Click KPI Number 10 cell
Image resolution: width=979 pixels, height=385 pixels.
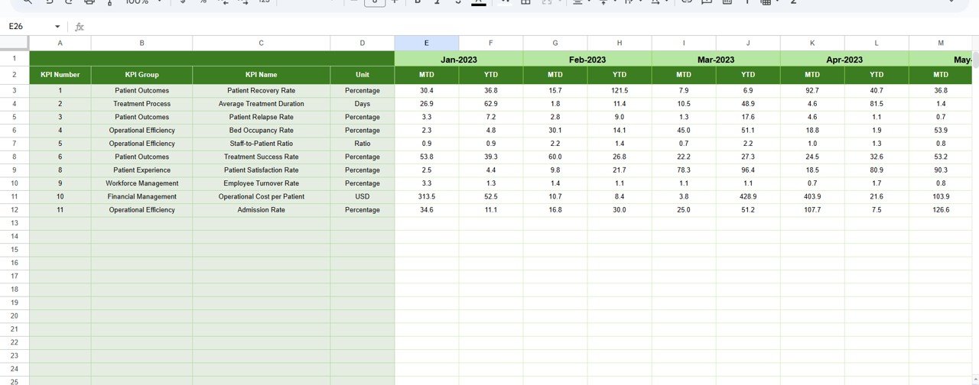[x=60, y=196]
